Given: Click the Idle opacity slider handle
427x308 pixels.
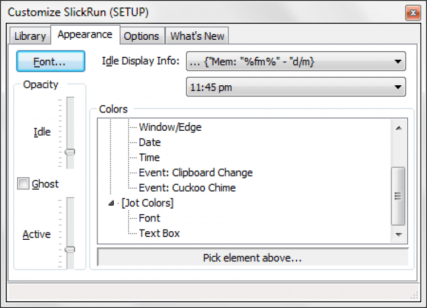Looking at the screenshot, I should pyautogui.click(x=70, y=152).
